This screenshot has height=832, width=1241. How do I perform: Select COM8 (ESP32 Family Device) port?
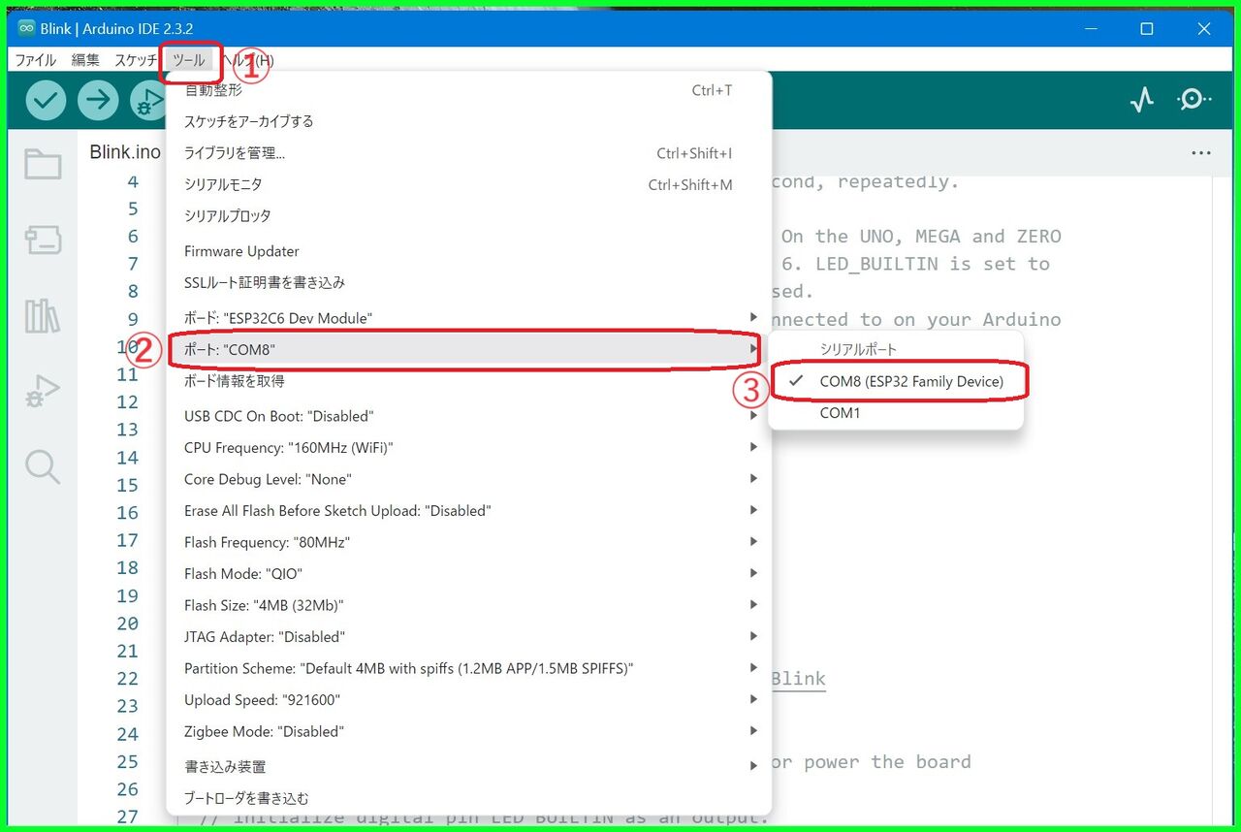[x=911, y=381]
